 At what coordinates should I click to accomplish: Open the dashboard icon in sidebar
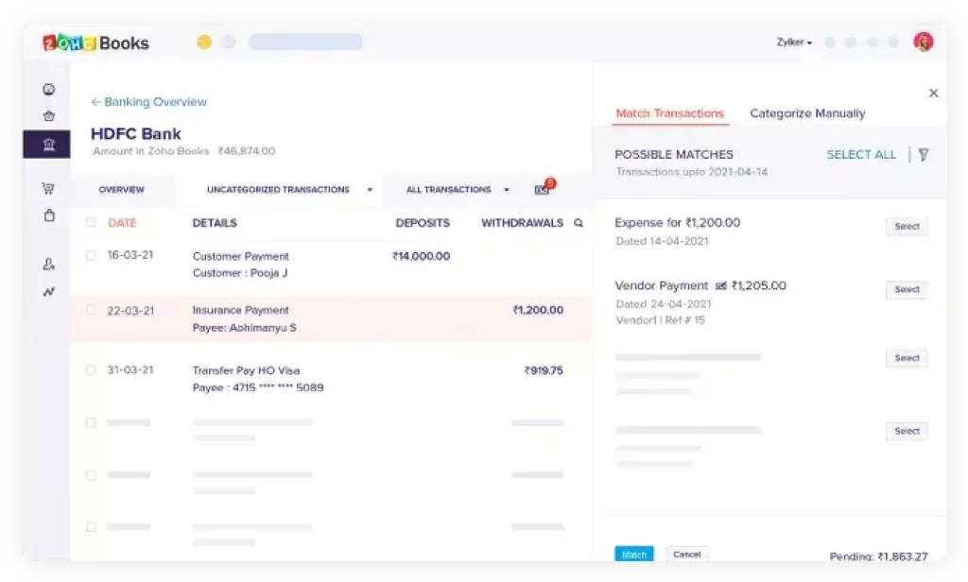pos(49,90)
